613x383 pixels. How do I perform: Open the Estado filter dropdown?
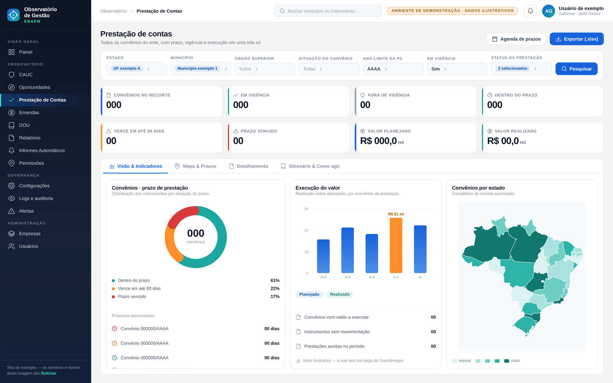click(x=136, y=69)
